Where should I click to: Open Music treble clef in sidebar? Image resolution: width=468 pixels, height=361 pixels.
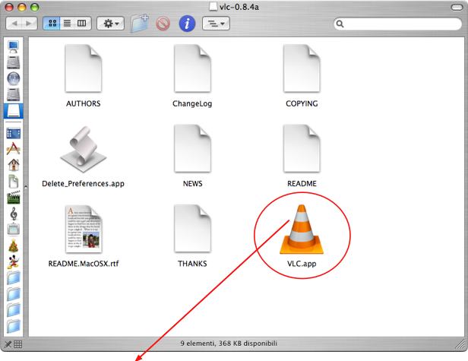(14, 214)
